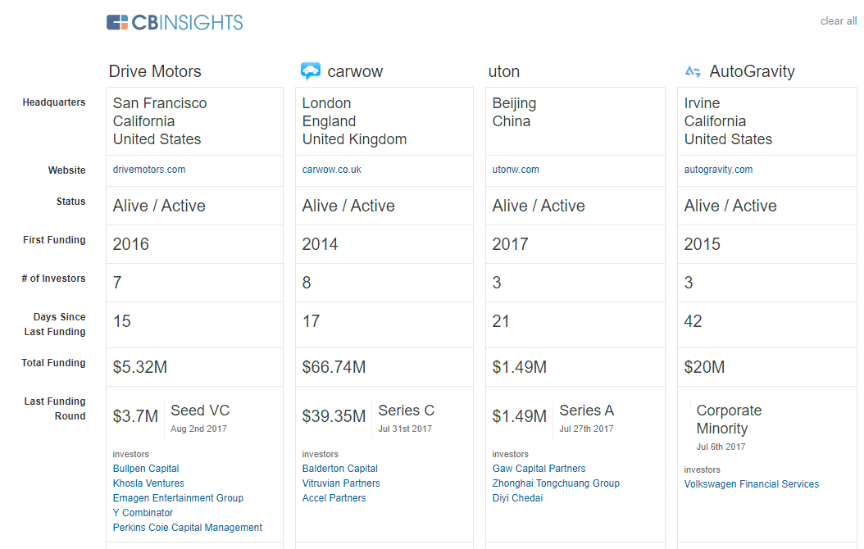Open investor Accel Partners

click(x=334, y=498)
